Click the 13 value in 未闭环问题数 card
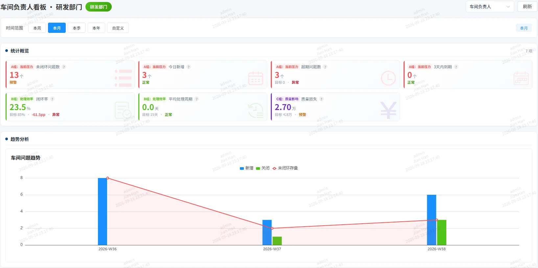The image size is (538, 268). (x=14, y=75)
